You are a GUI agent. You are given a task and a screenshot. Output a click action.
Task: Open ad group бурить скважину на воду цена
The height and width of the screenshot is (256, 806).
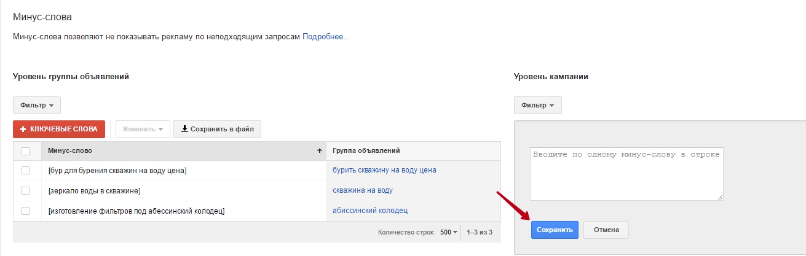(x=384, y=170)
